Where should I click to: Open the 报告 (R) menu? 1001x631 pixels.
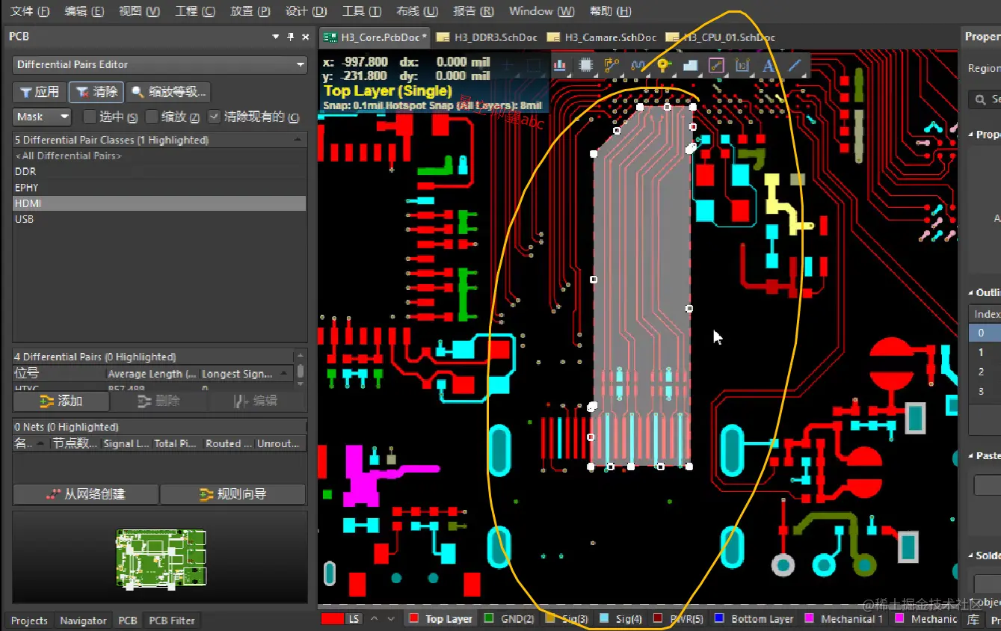pos(473,11)
